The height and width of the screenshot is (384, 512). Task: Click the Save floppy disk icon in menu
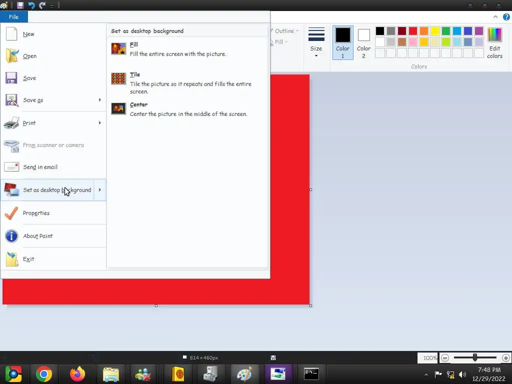tap(11, 78)
